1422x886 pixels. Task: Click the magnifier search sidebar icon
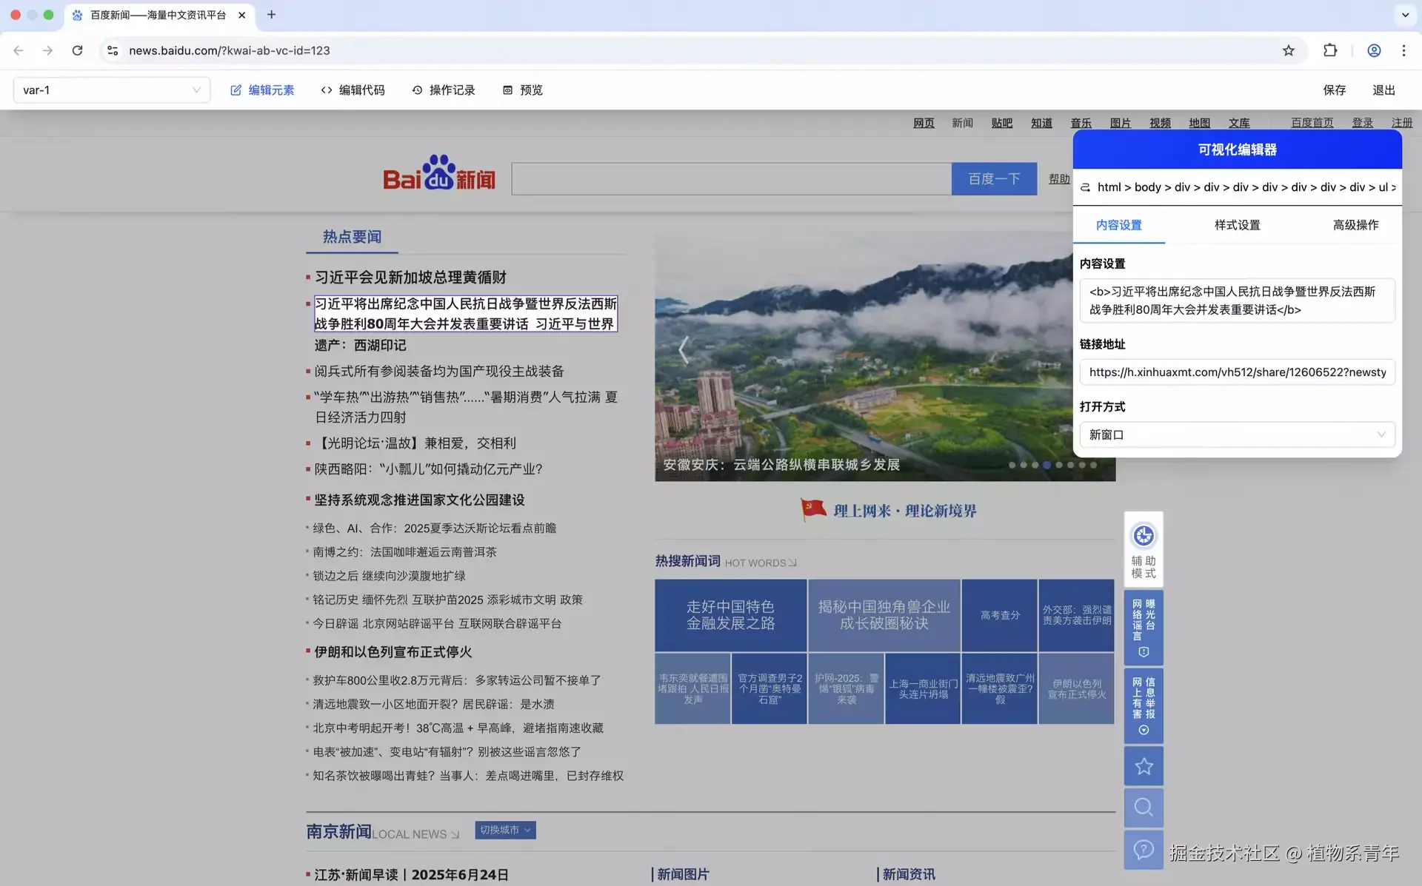pyautogui.click(x=1143, y=808)
